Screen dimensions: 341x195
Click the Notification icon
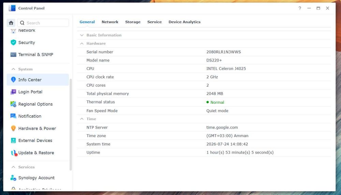click(x=13, y=116)
